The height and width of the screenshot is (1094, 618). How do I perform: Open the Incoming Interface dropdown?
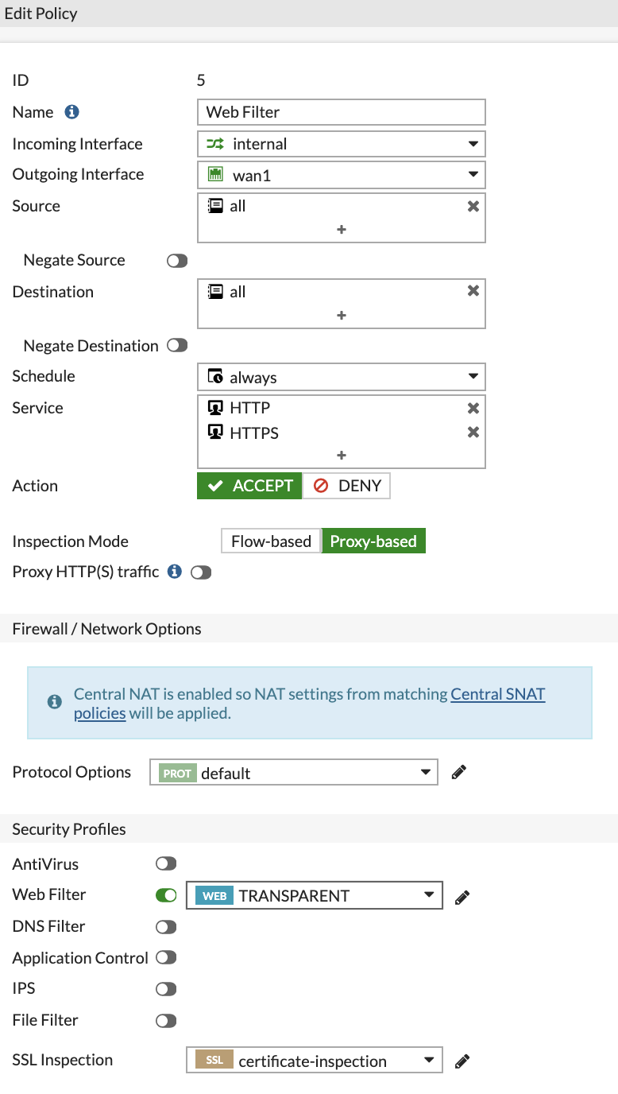point(474,144)
